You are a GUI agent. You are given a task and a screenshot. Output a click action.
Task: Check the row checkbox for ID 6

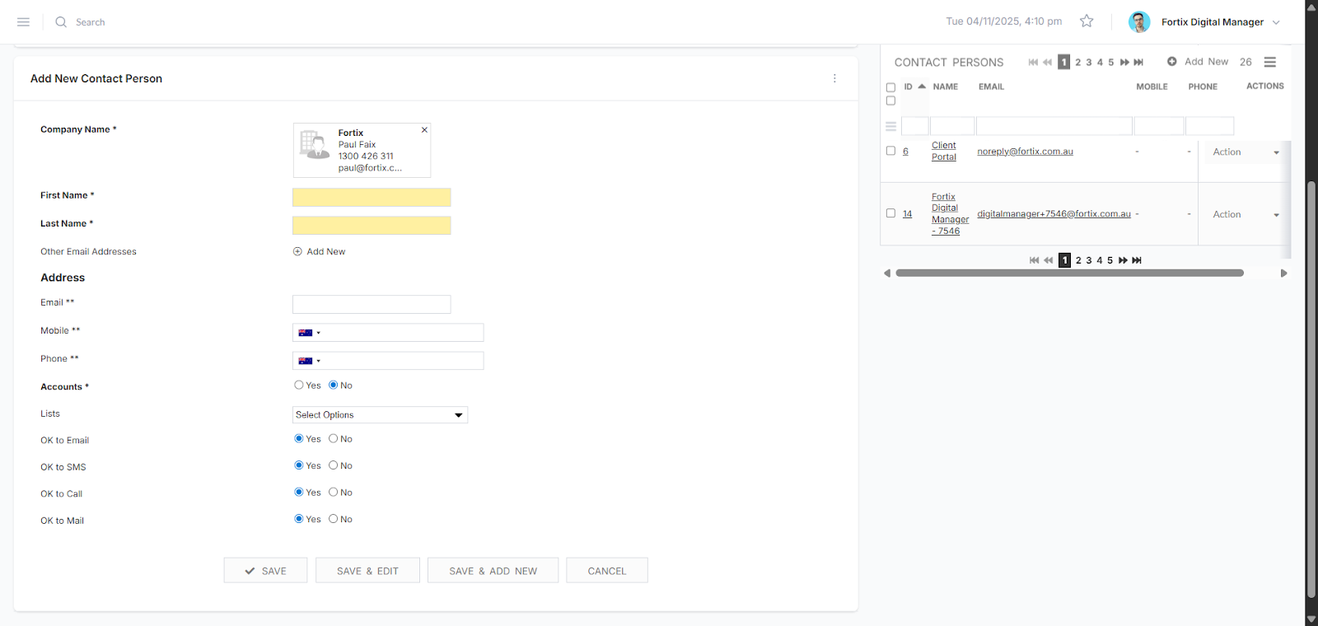(890, 151)
